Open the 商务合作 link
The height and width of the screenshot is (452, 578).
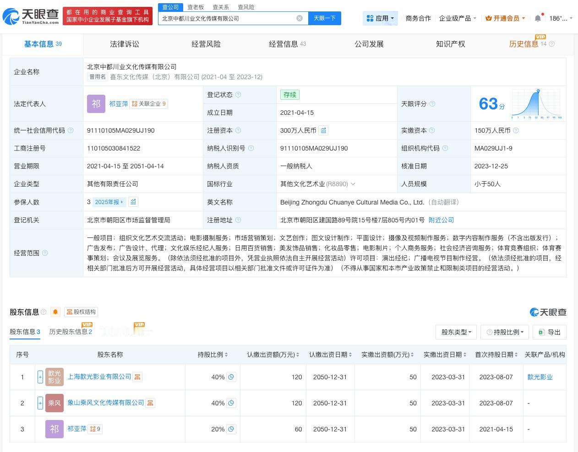[418, 18]
